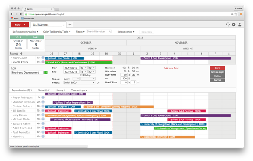Screen dimensions: 253x161
Task: Click the search magnifier in filter box
Action: coord(110,32)
